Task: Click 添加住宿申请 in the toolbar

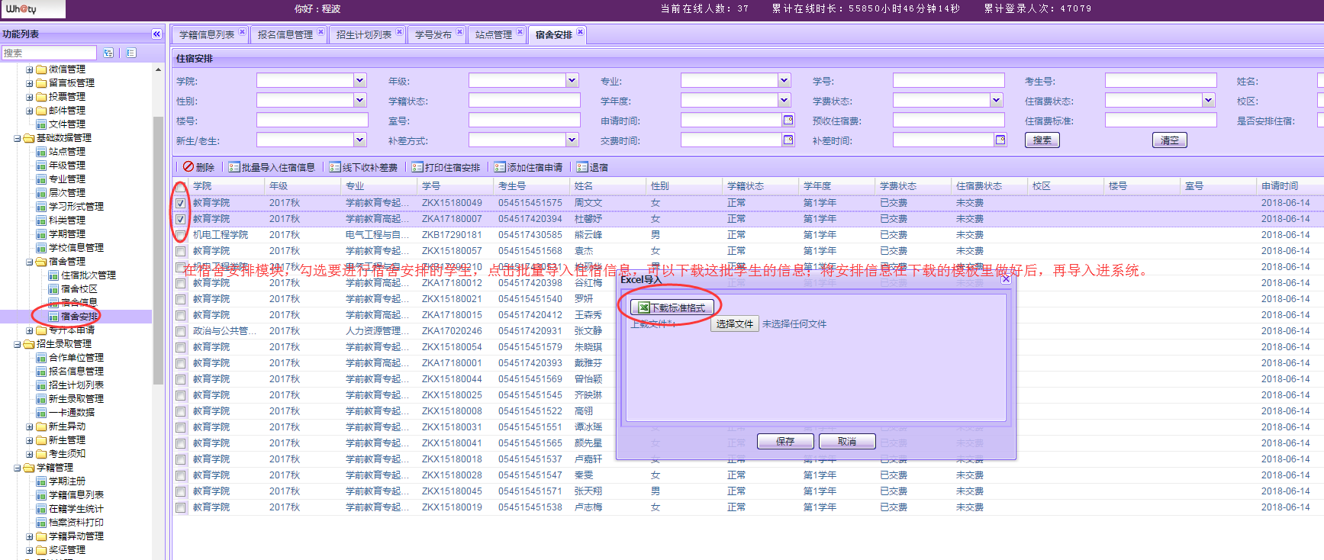Action: [528, 167]
